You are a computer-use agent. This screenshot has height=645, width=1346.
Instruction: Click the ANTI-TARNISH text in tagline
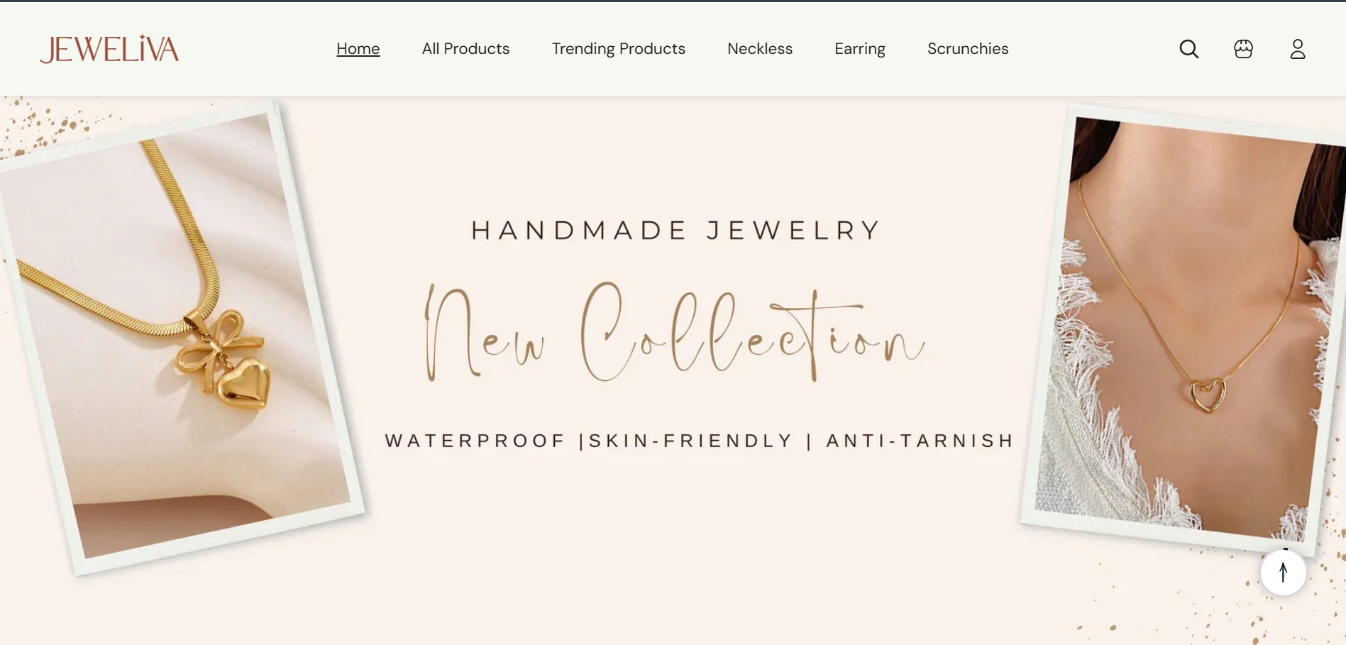(x=920, y=441)
